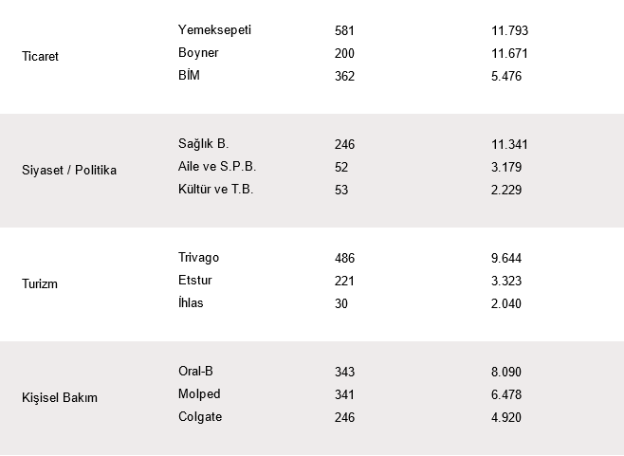624x456 pixels.
Task: Click the Kişisel Bakım category
Action: click(x=60, y=398)
